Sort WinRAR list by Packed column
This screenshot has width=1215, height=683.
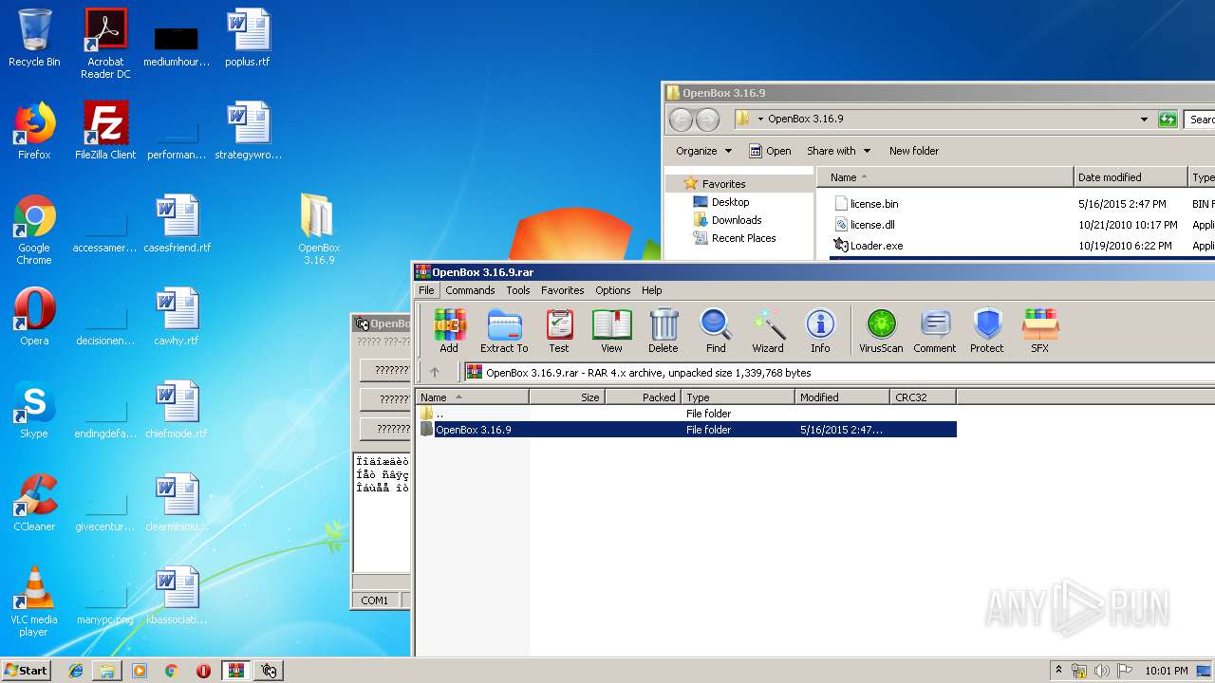[x=644, y=397]
